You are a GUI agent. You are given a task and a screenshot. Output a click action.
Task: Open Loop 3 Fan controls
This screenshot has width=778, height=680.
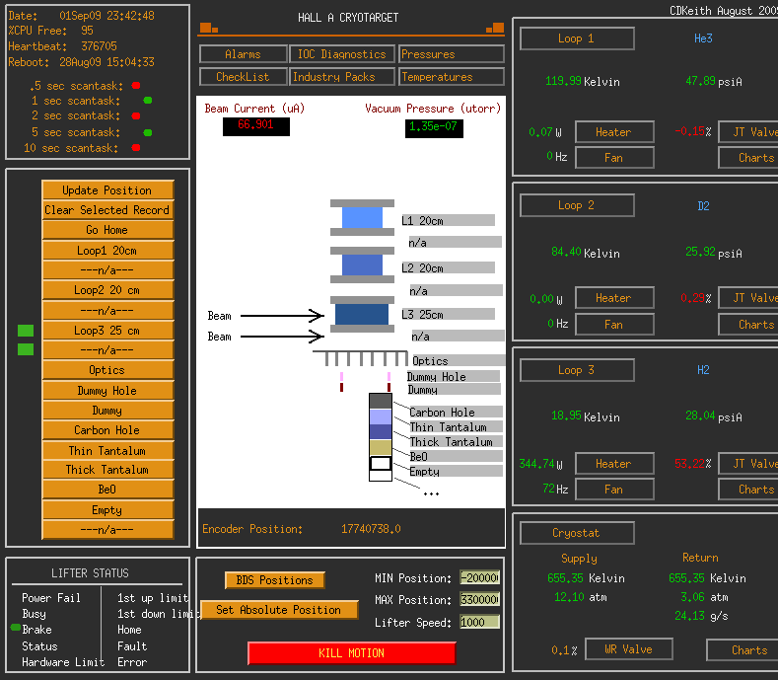[614, 490]
